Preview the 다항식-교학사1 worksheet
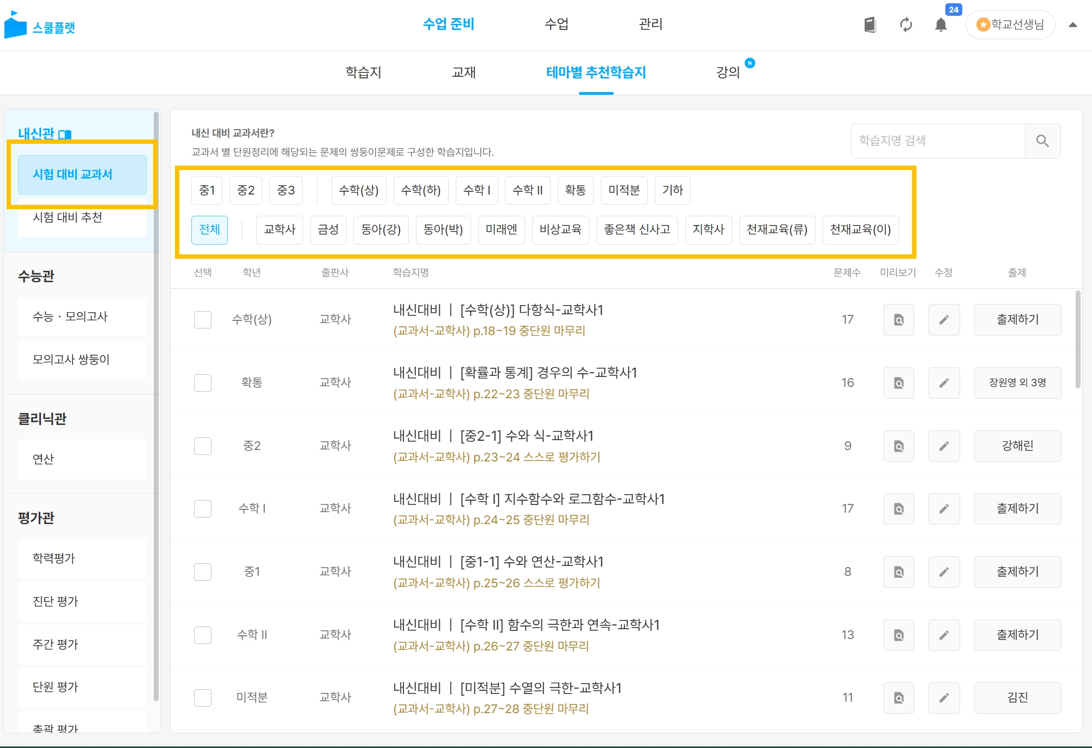The image size is (1092, 748). 898,320
